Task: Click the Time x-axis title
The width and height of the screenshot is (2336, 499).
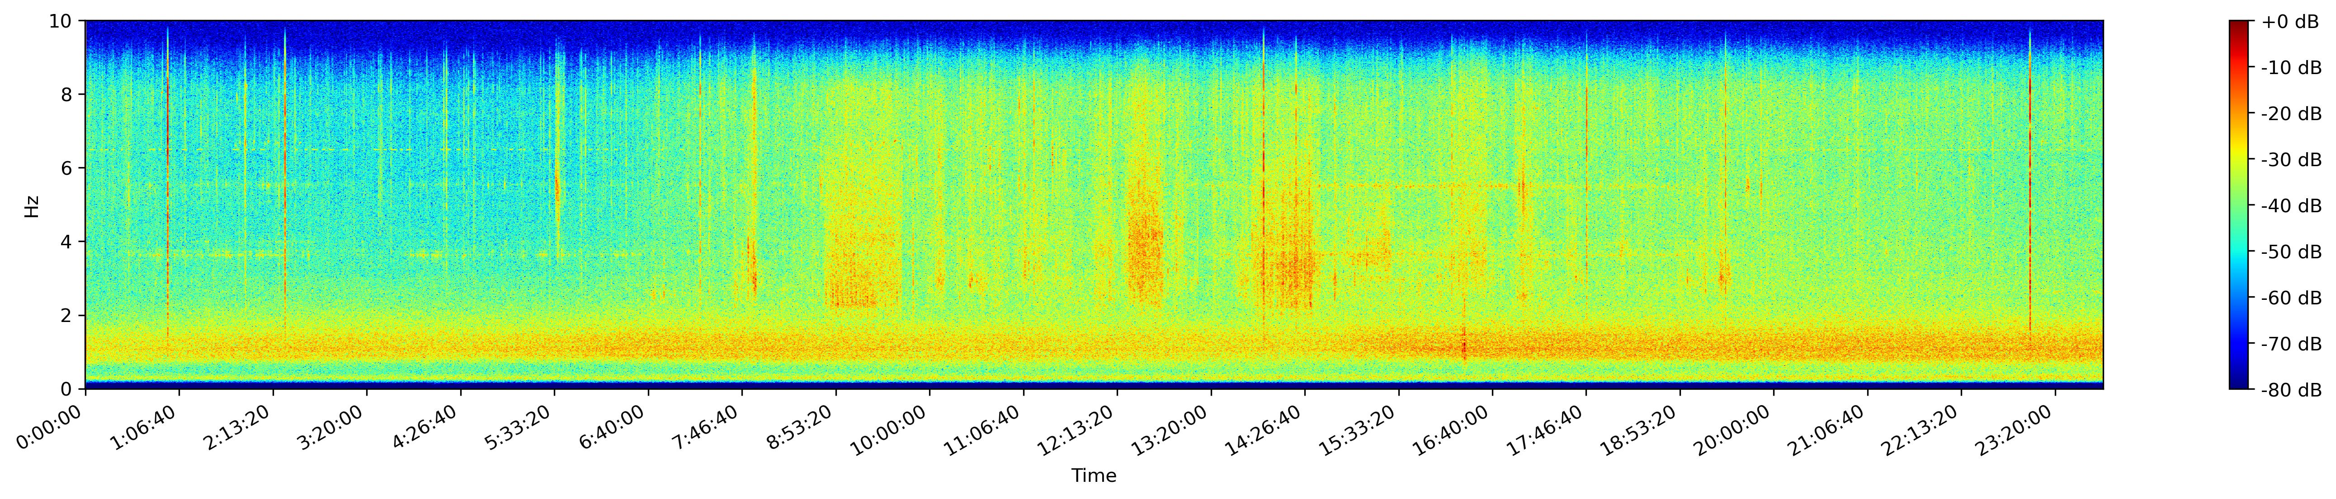Action: point(1094,476)
